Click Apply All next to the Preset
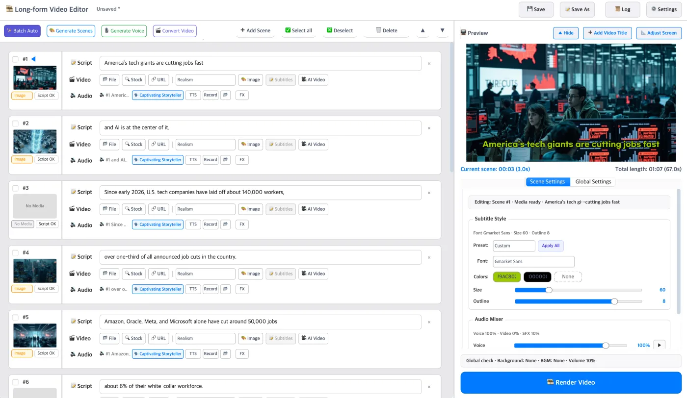This screenshot has height=398, width=687. (551, 246)
